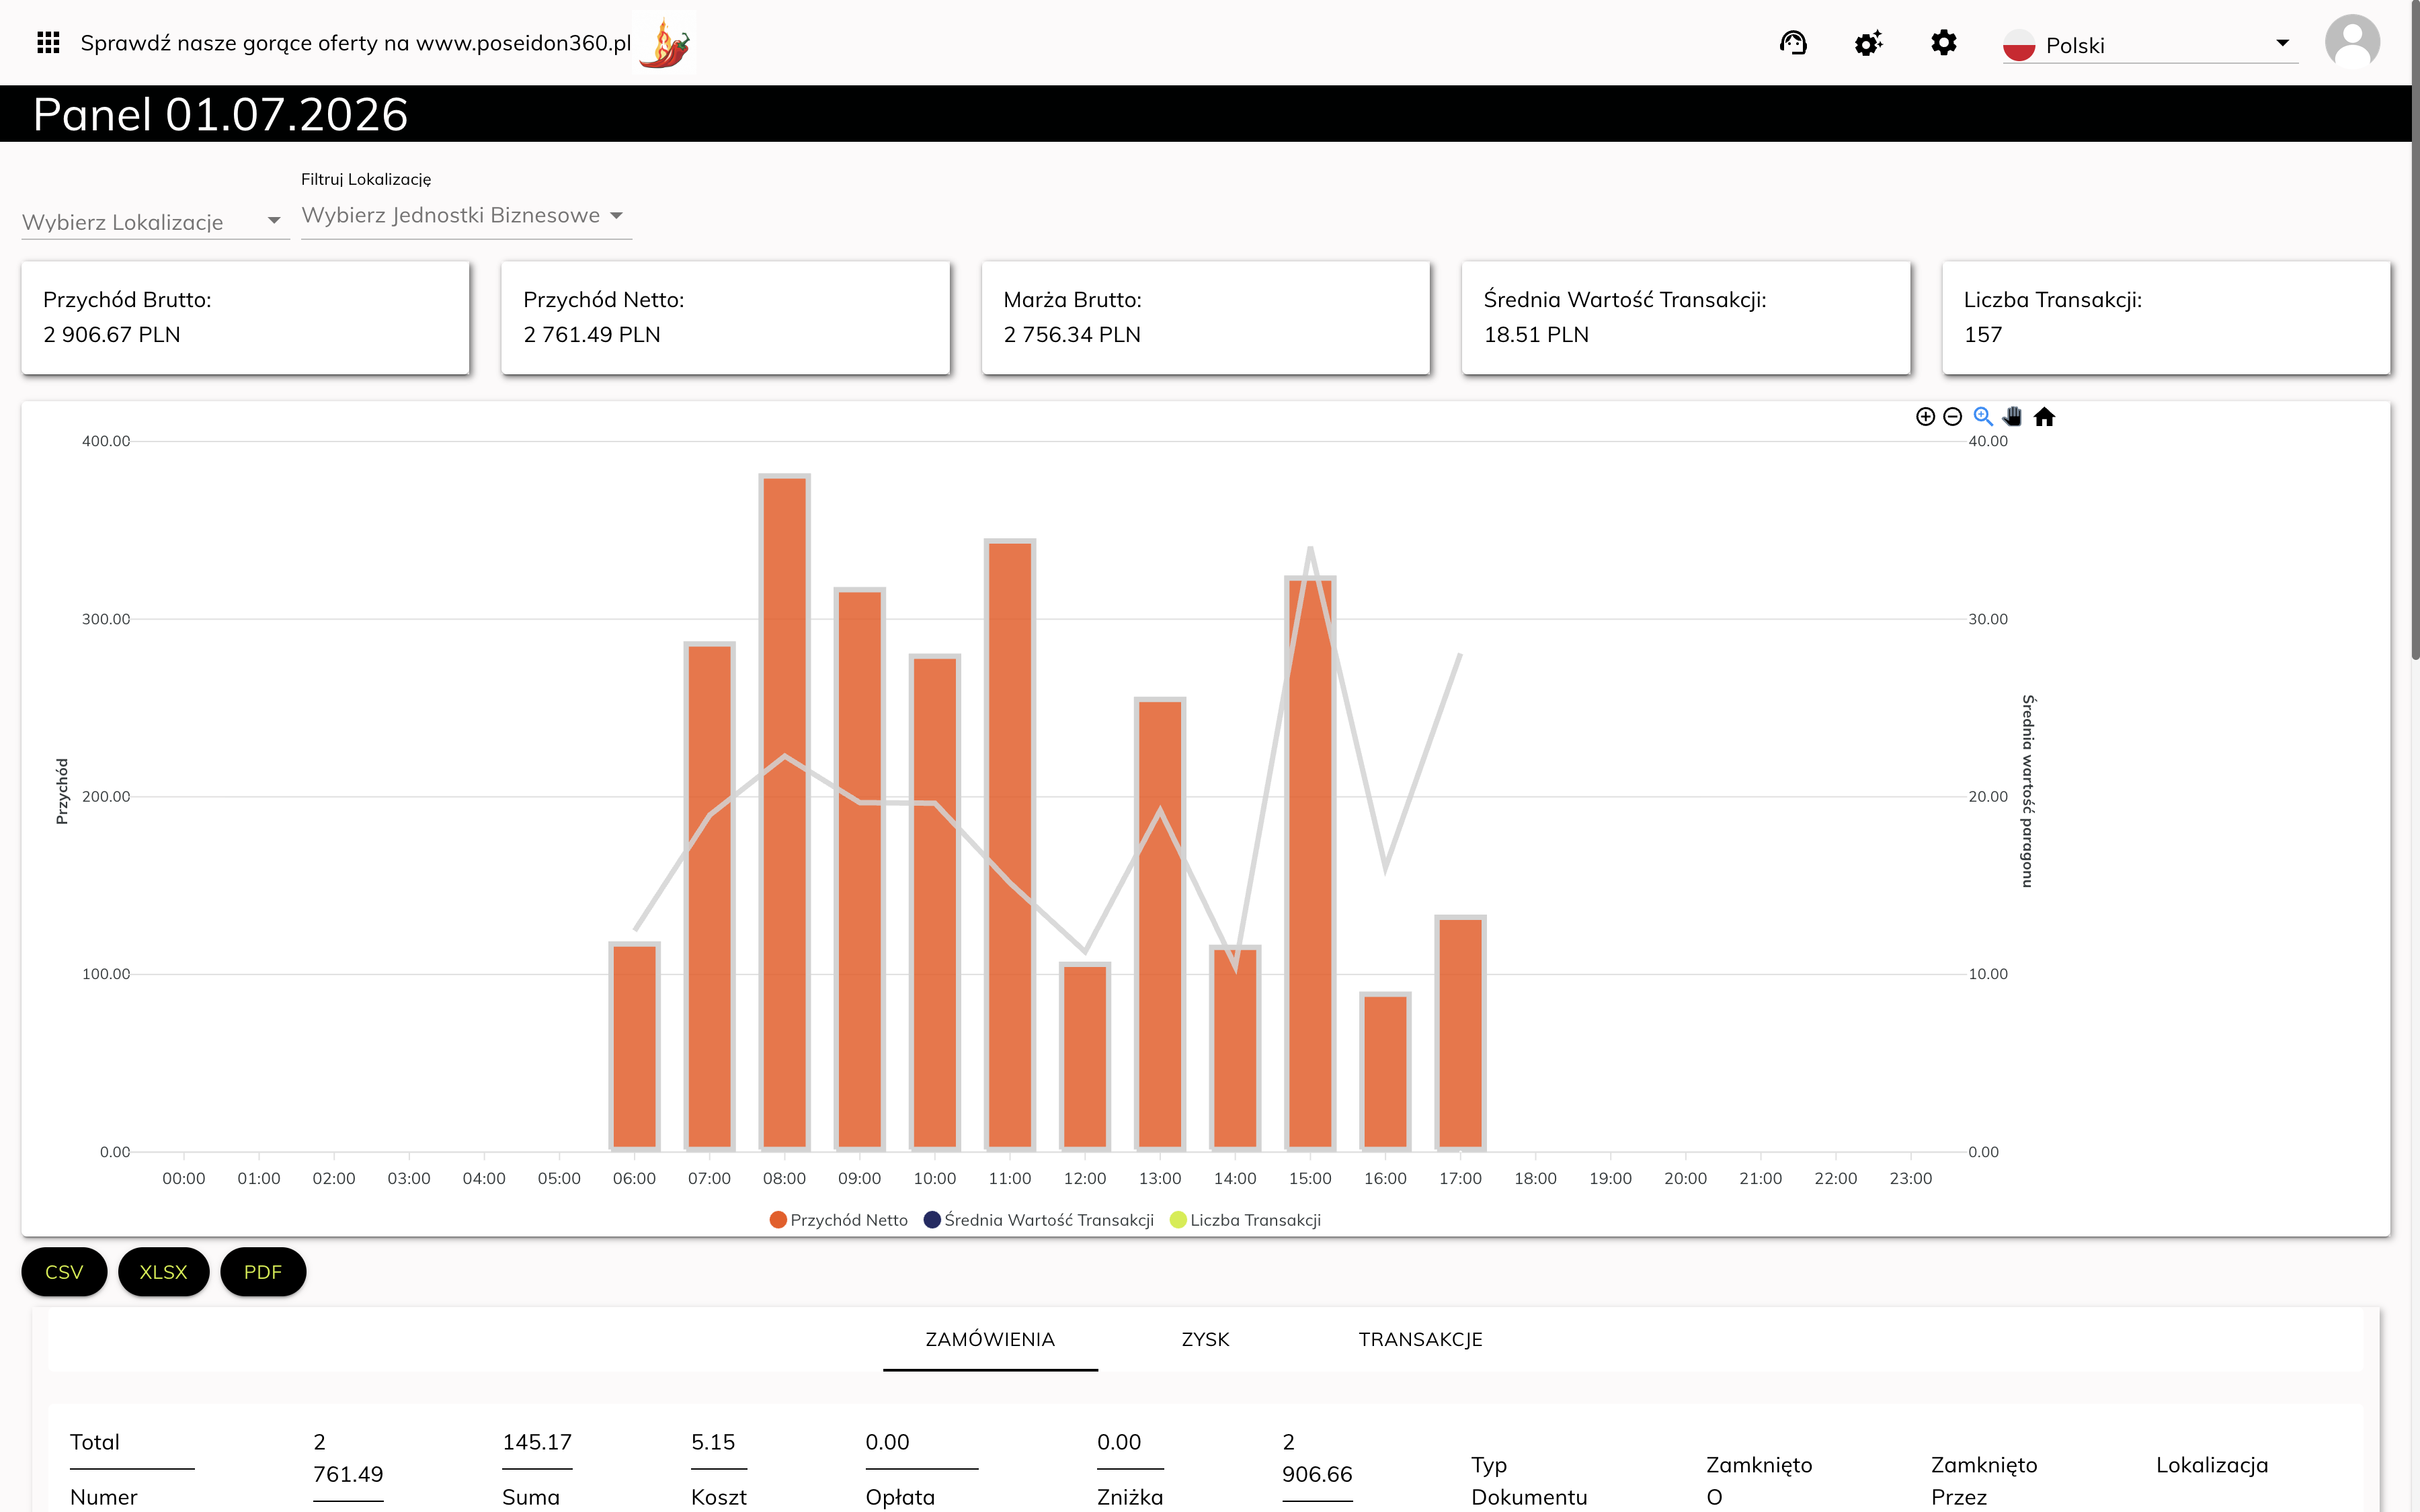Screen dimensions: 2420x1512
Task: Sort by the Lokalizacja column header
Action: [2212, 1465]
